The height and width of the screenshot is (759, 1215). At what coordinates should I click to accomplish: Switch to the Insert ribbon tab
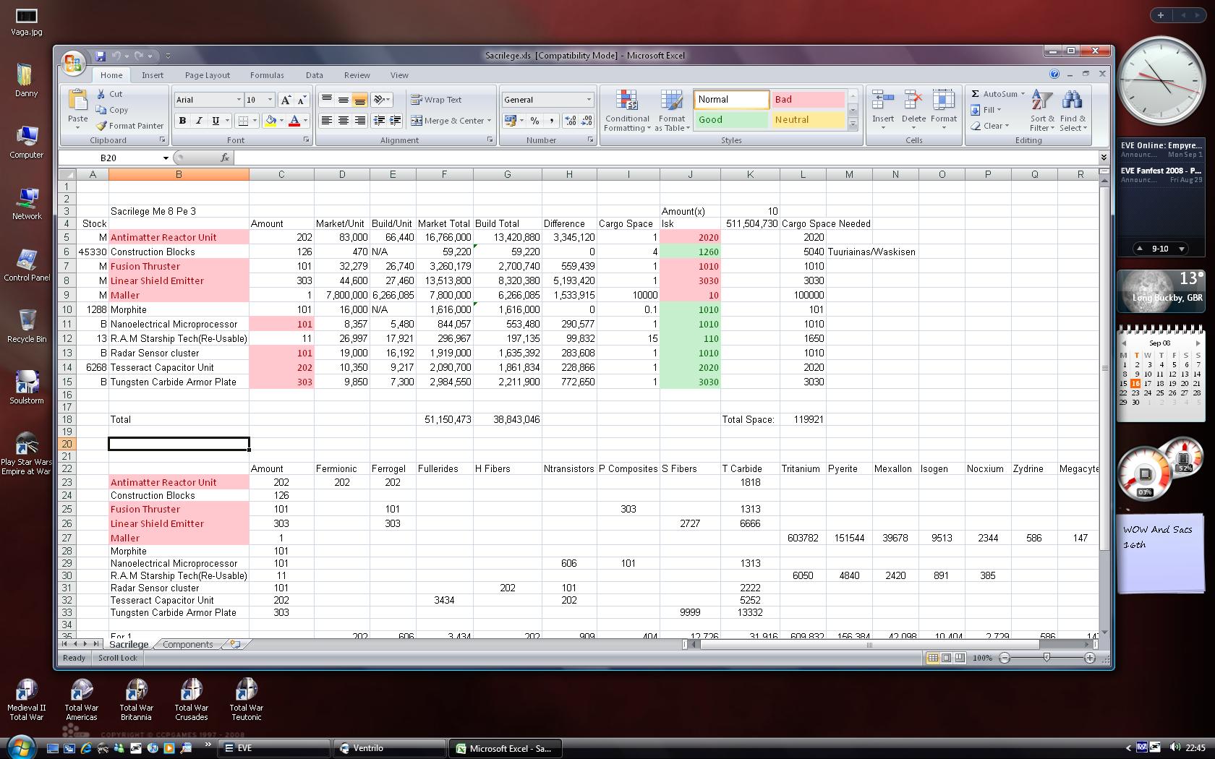tap(153, 75)
